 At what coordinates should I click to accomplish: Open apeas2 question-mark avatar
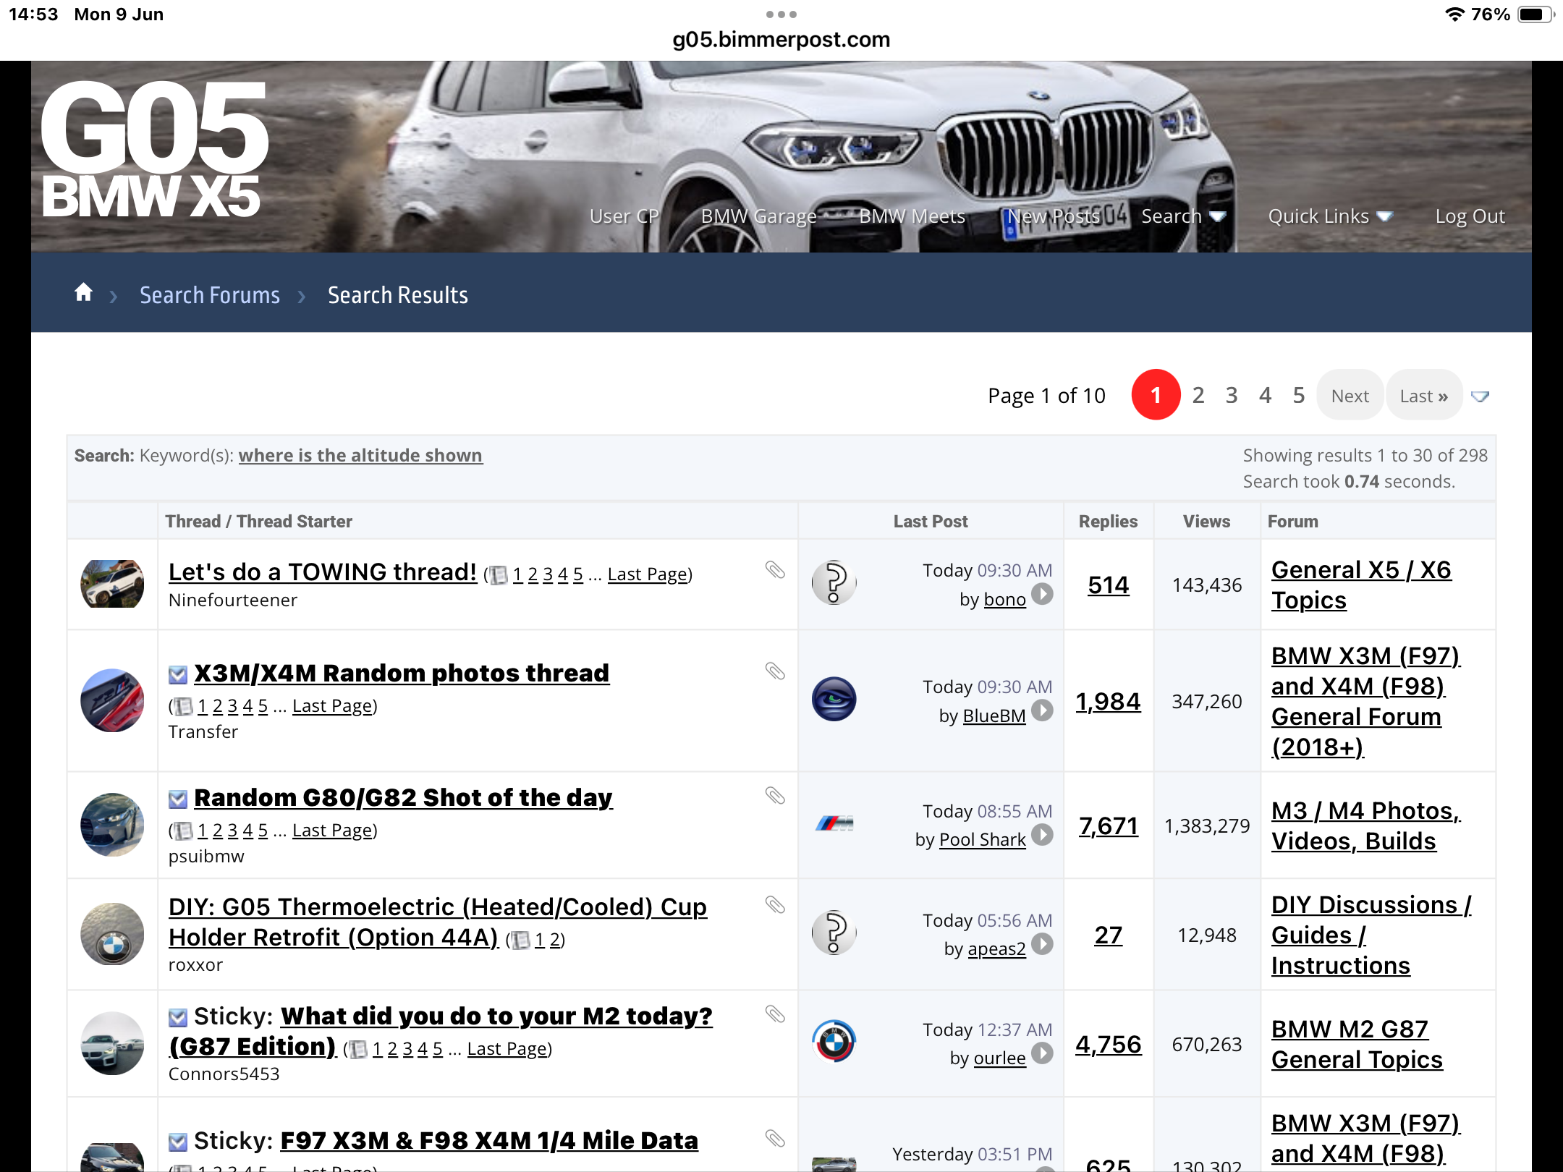(834, 933)
